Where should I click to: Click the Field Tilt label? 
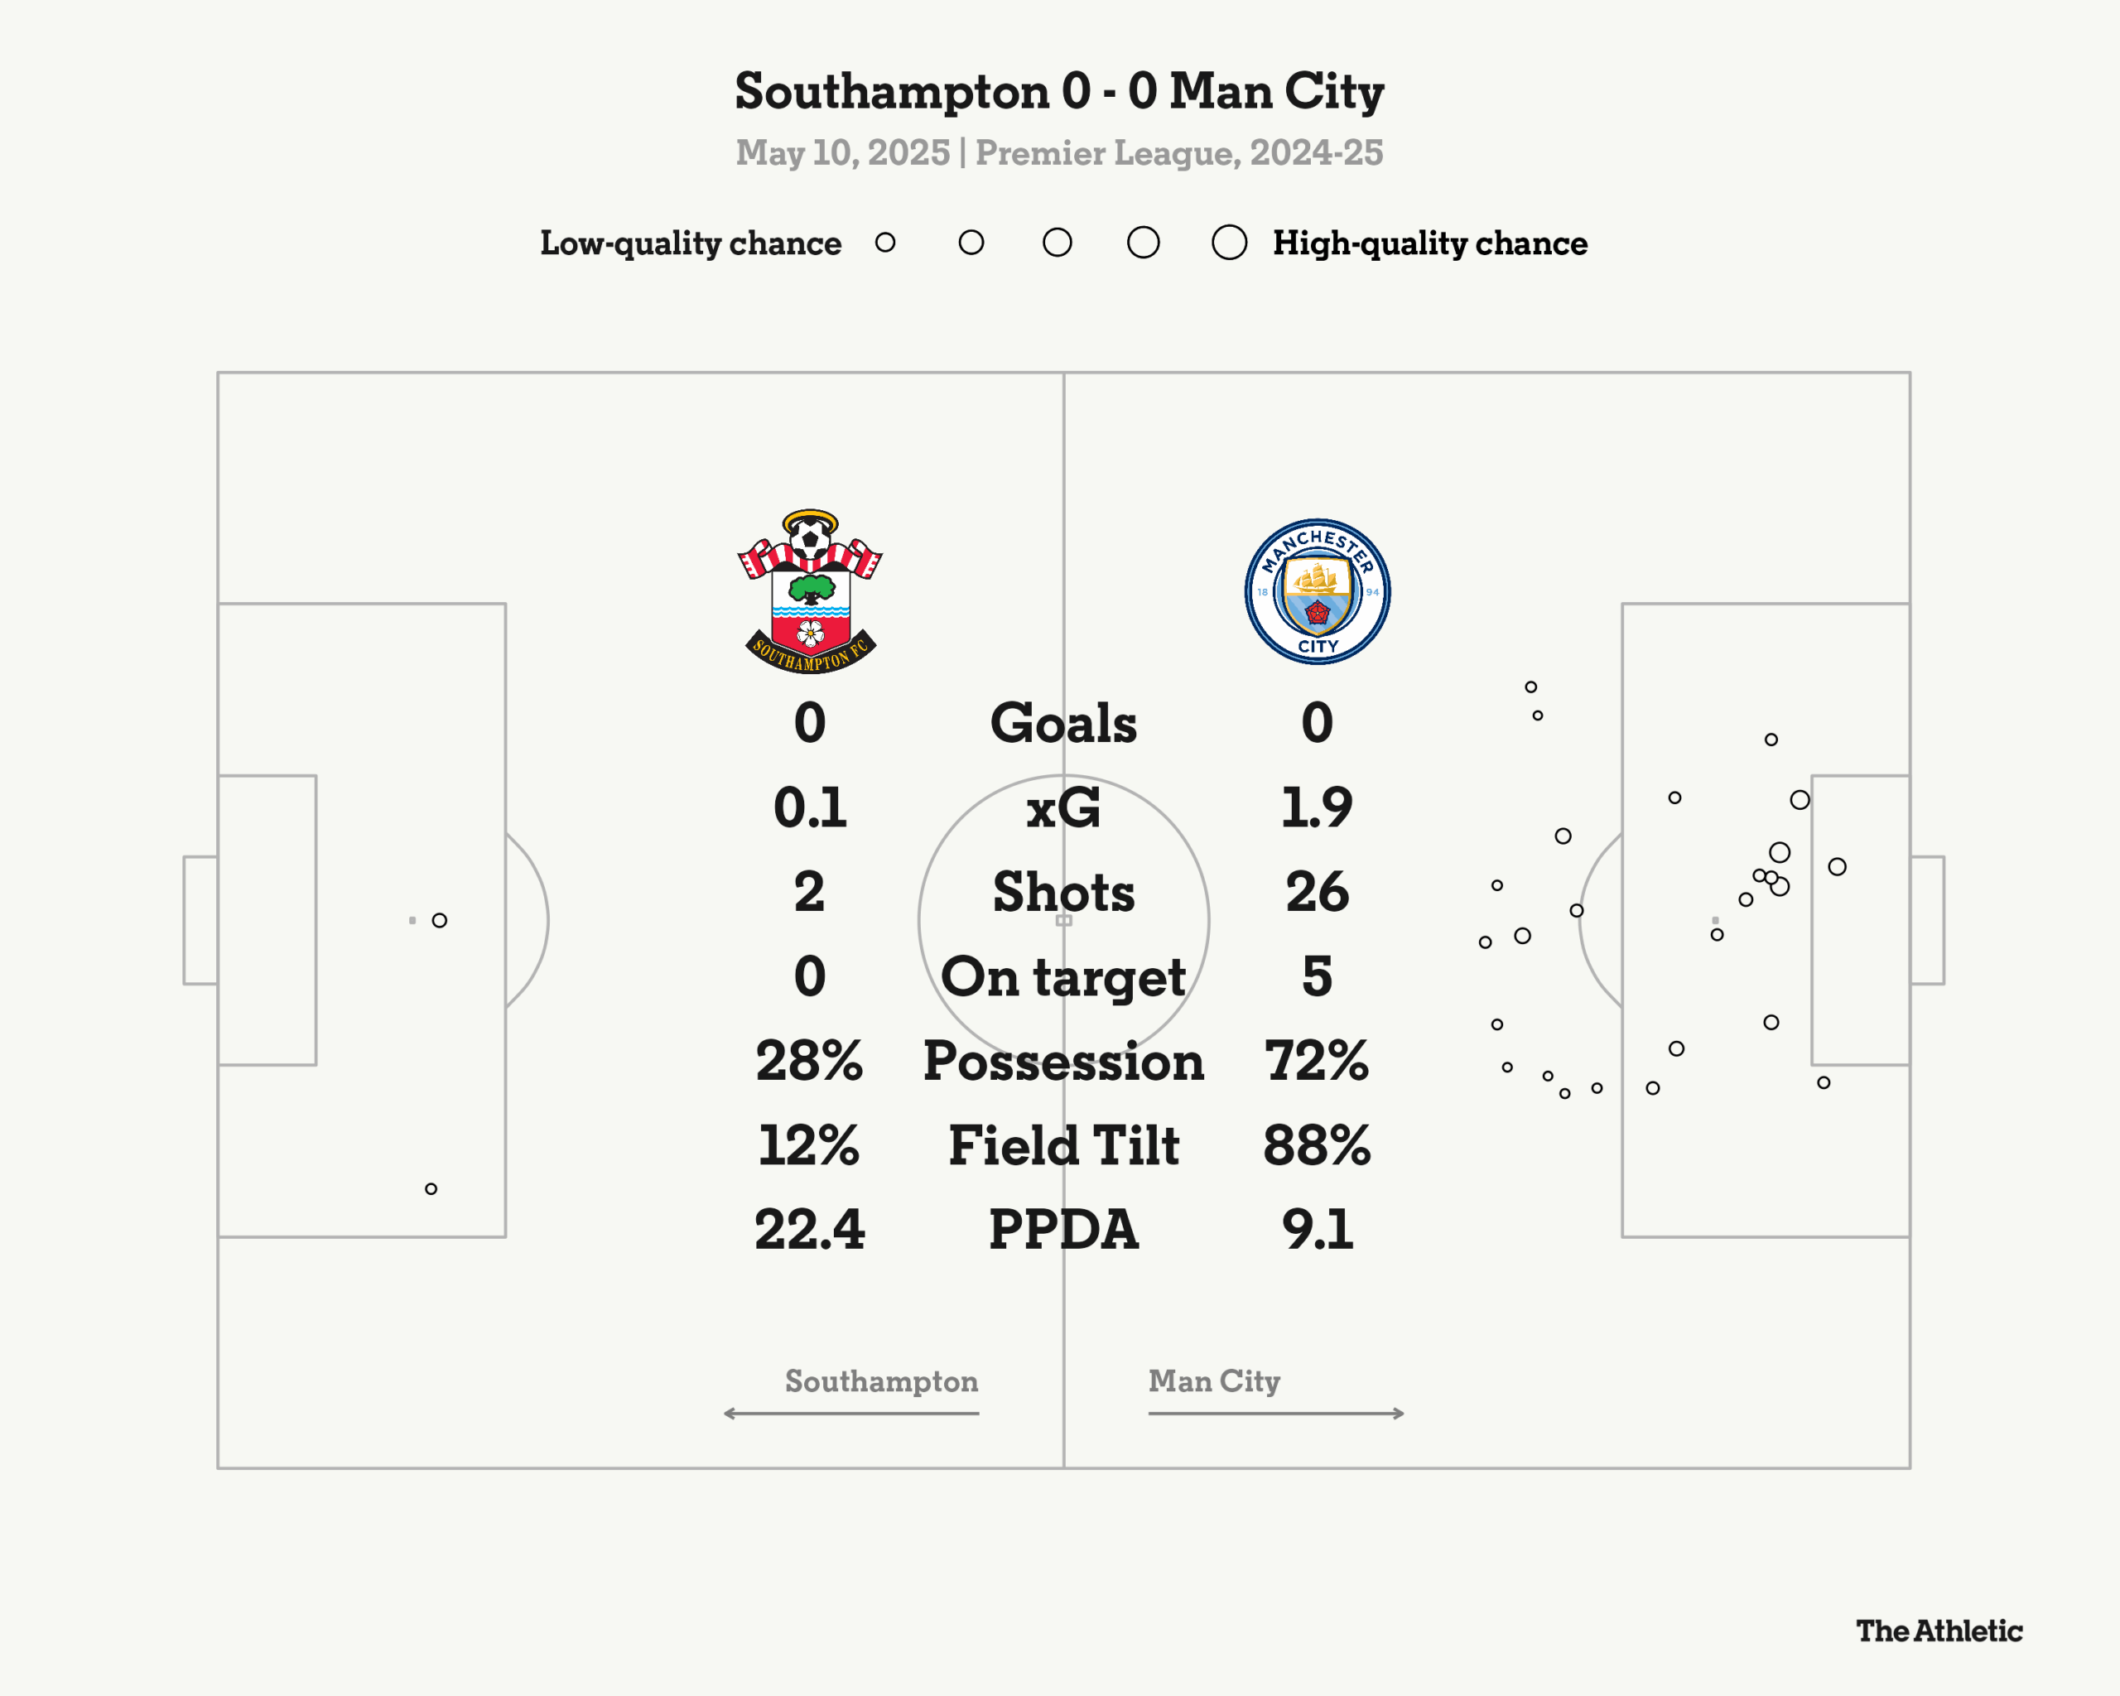coord(1063,1145)
